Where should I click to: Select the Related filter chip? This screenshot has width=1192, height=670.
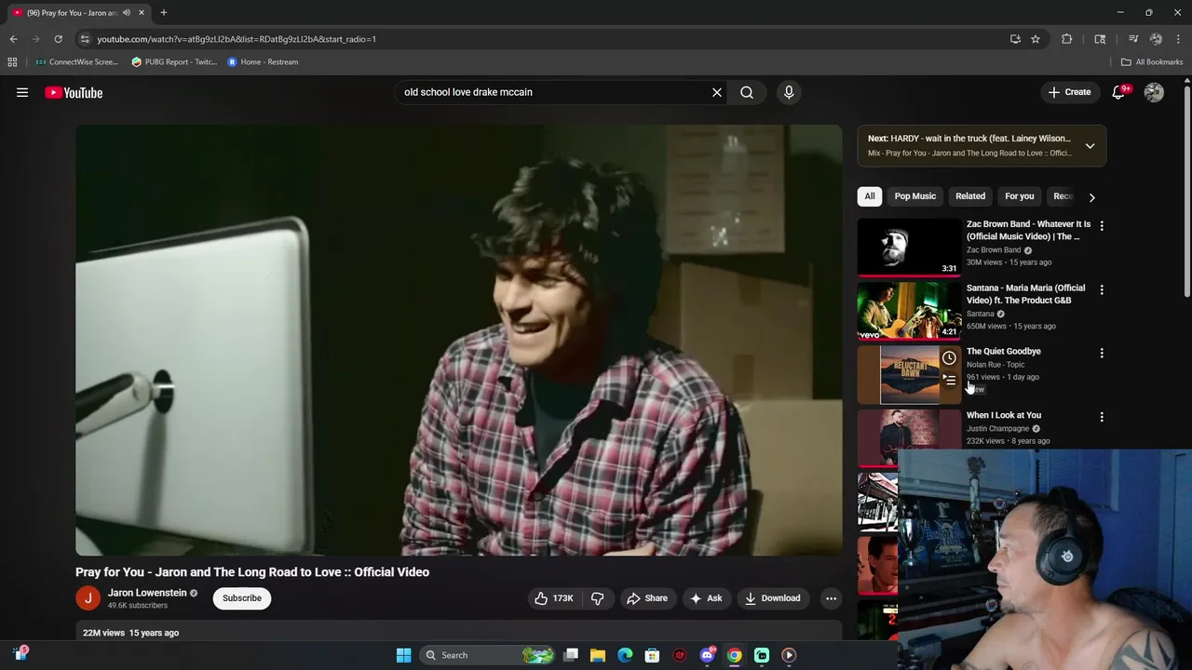[970, 196]
